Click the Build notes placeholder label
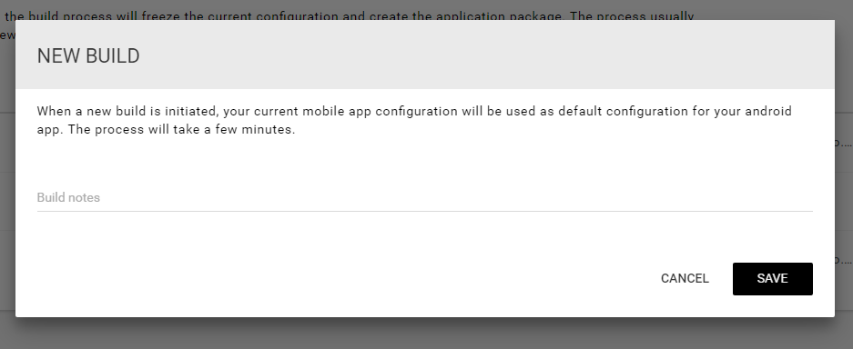This screenshot has width=853, height=349. click(x=68, y=197)
